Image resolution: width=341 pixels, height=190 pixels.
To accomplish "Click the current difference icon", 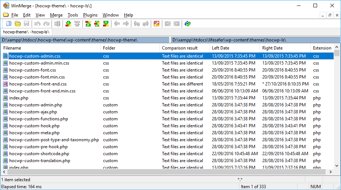I will point(97,23).
